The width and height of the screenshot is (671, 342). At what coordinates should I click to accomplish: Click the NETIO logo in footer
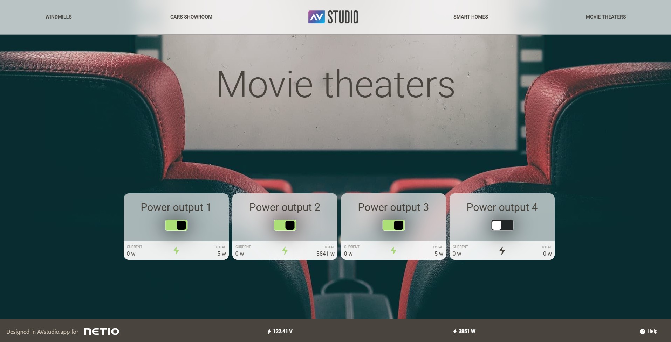pyautogui.click(x=102, y=332)
